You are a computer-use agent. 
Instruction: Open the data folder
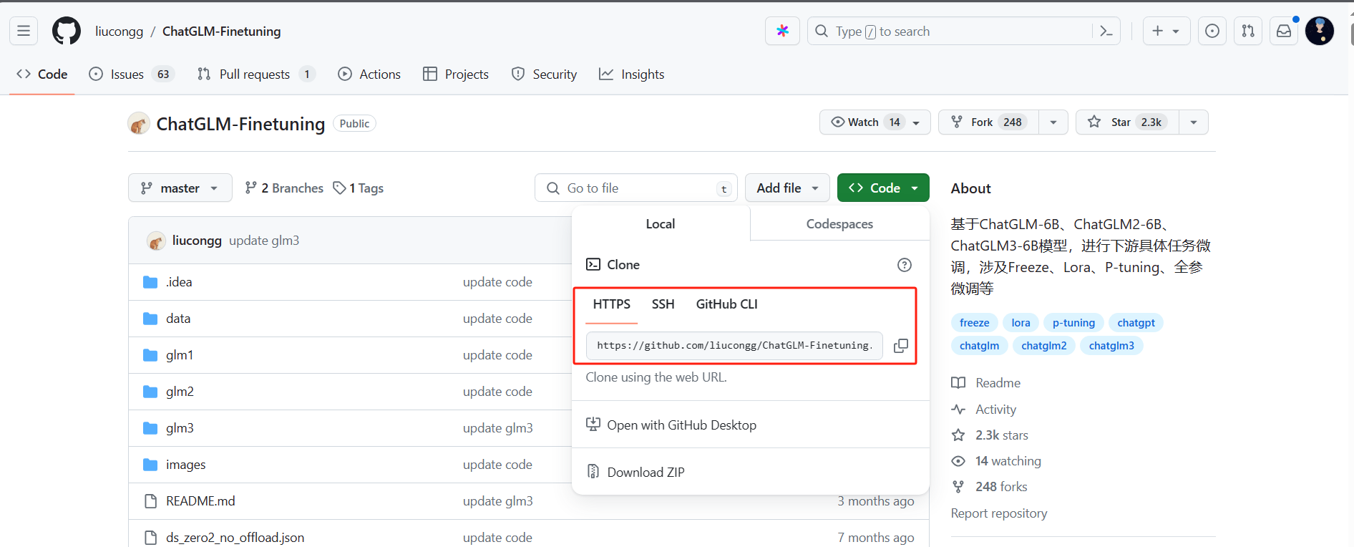tap(178, 319)
